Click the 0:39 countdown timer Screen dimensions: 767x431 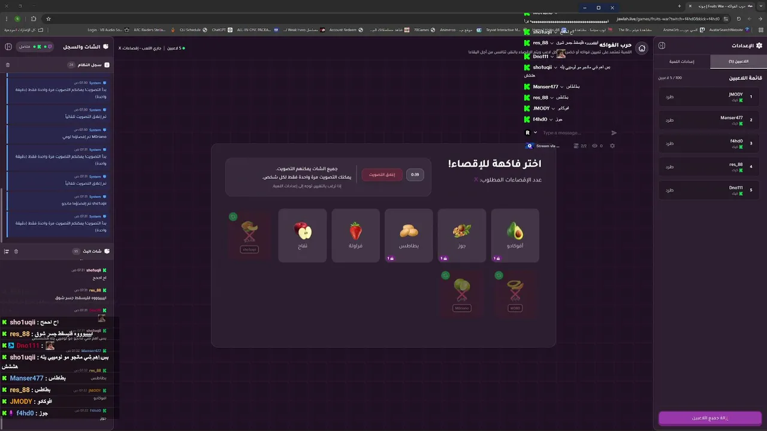pos(415,175)
